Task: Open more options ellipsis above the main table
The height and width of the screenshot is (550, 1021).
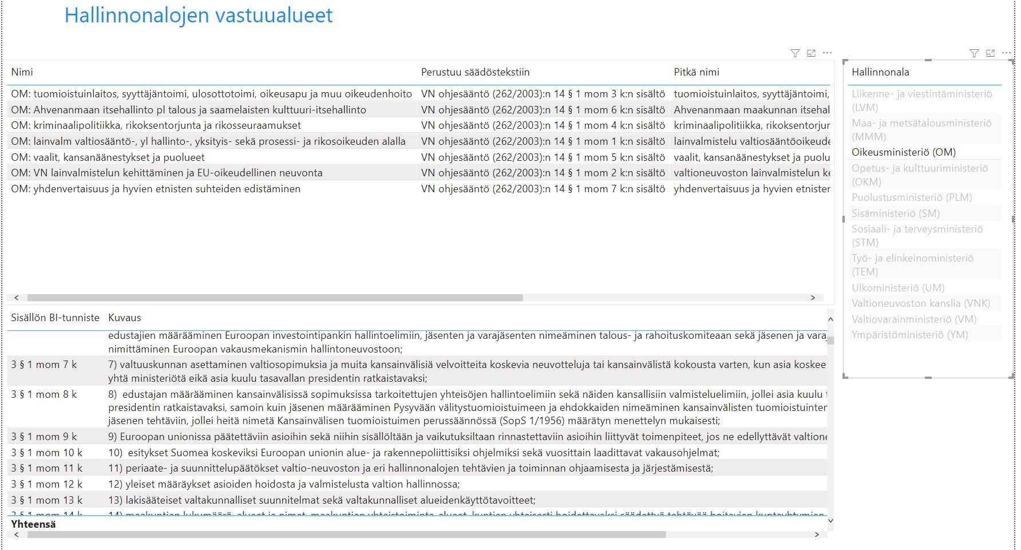Action: [x=827, y=53]
